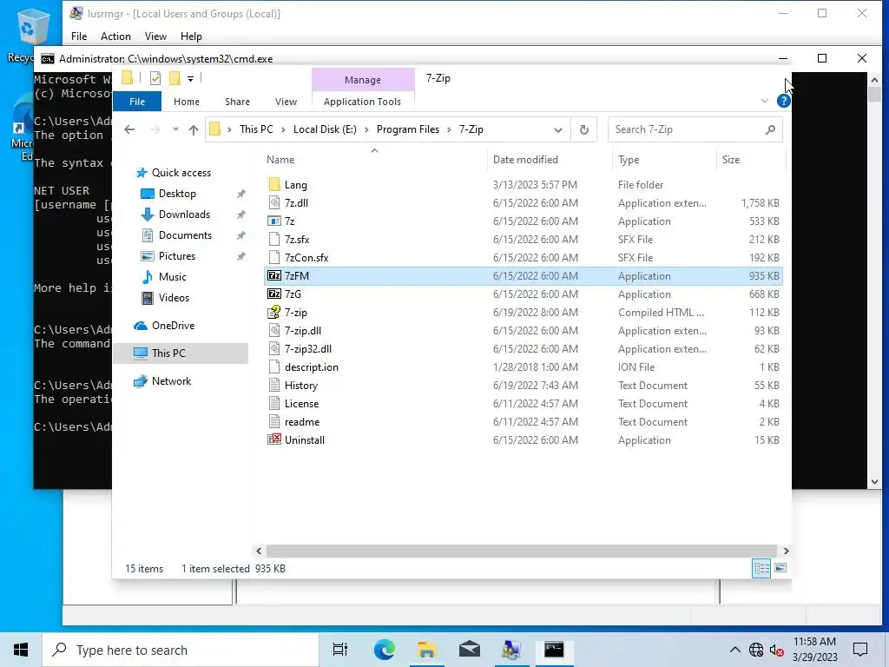Sort files by the Type column

click(x=664, y=160)
